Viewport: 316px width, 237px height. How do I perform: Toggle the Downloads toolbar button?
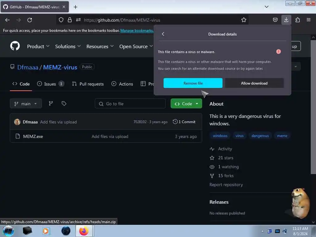point(286,20)
